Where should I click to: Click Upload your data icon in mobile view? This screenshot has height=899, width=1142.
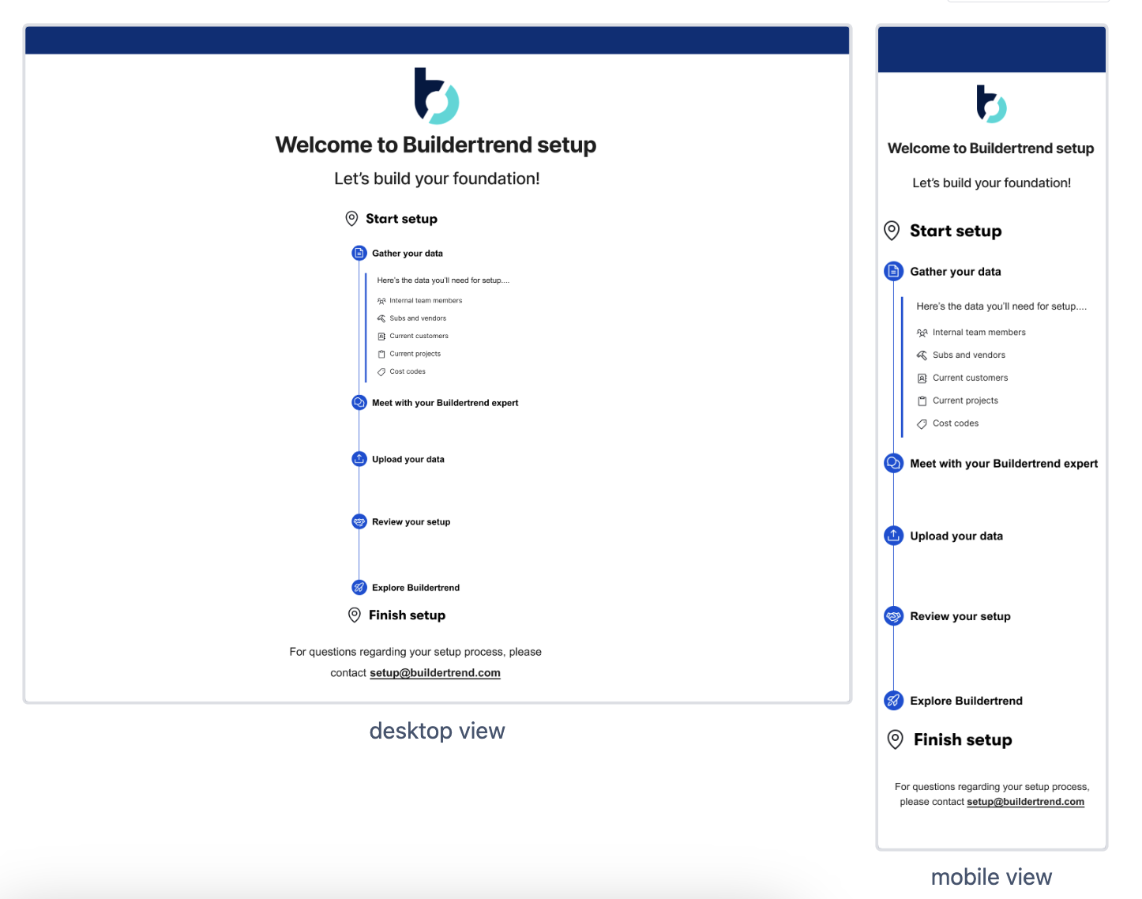[893, 536]
